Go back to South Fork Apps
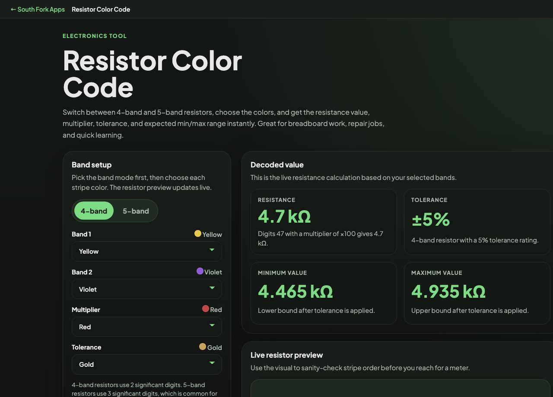 click(38, 9)
